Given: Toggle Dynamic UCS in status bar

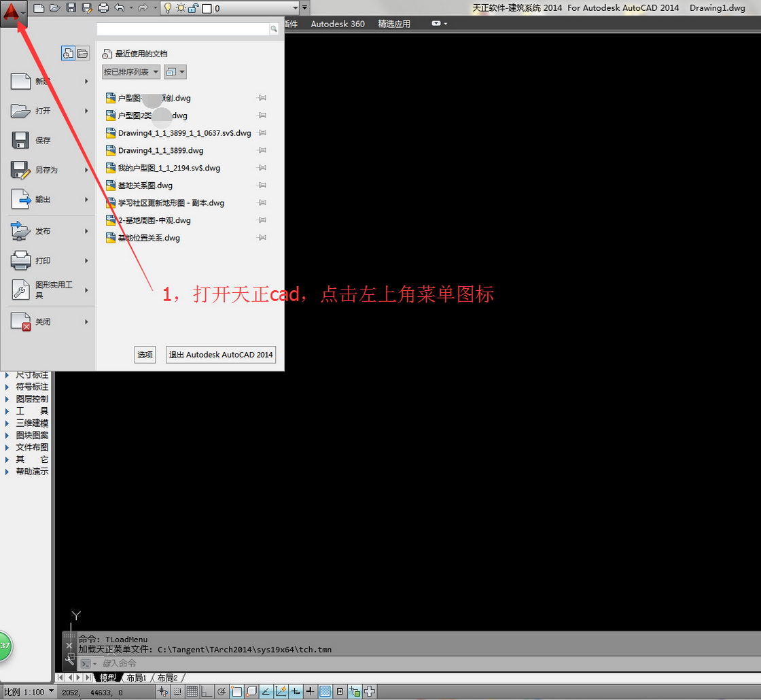Looking at the screenshot, I should [281, 691].
